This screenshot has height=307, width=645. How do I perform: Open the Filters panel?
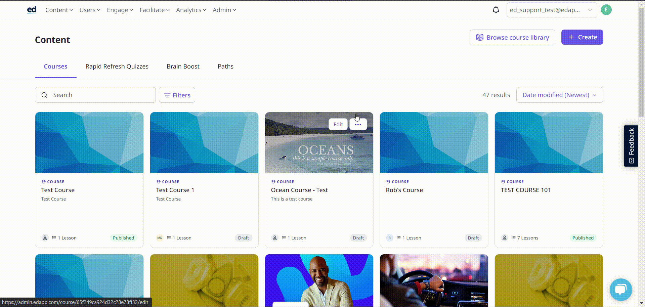pyautogui.click(x=177, y=95)
